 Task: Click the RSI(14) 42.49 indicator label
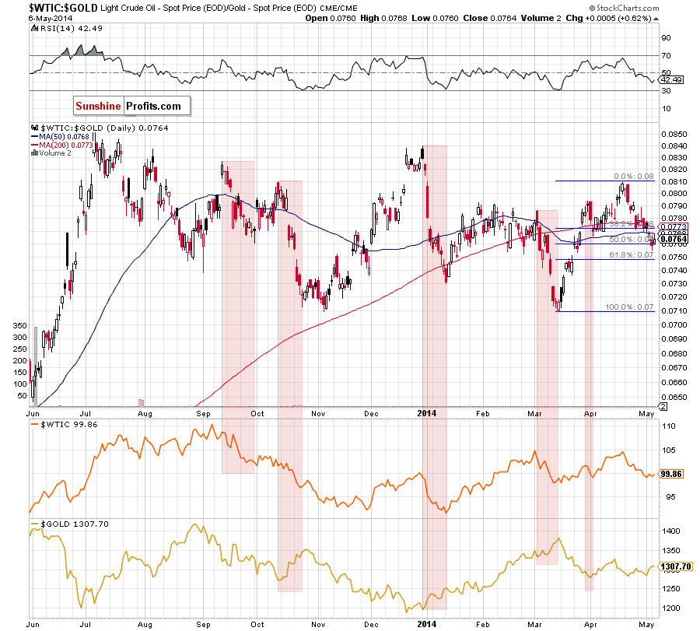pos(67,28)
